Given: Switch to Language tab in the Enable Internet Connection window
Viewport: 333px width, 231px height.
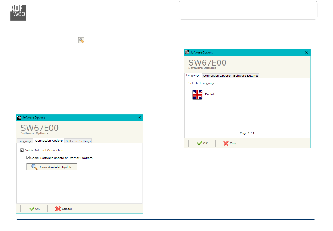Looking at the screenshot, I should click(x=25, y=141).
